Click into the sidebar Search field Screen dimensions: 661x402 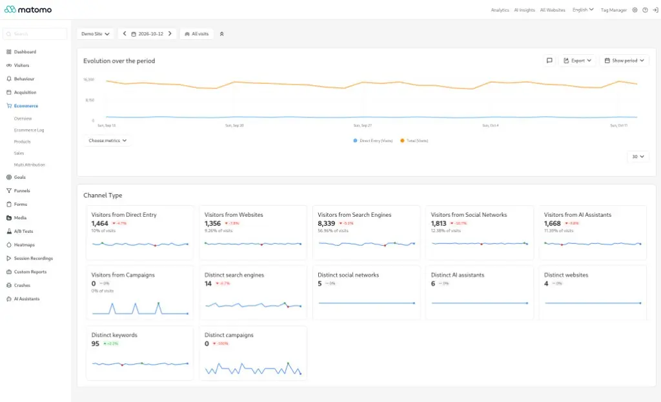pos(35,34)
